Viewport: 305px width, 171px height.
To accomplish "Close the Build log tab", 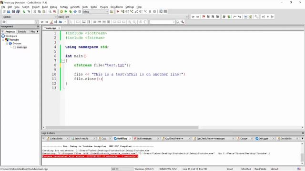I will 130,138.
